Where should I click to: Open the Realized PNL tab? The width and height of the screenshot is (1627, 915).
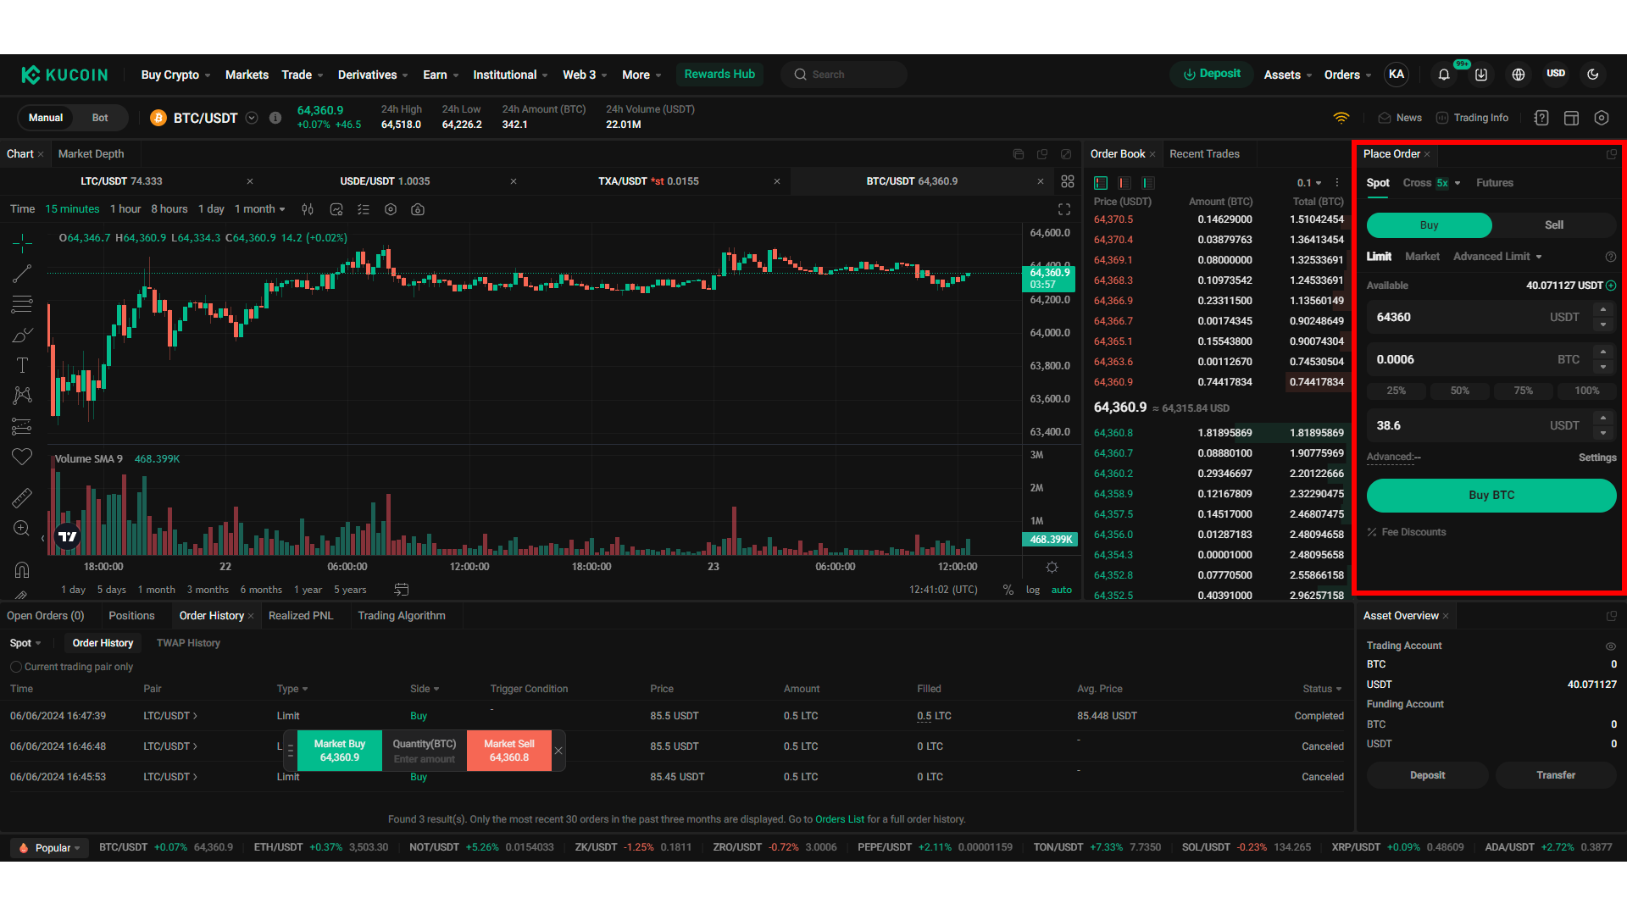301,616
